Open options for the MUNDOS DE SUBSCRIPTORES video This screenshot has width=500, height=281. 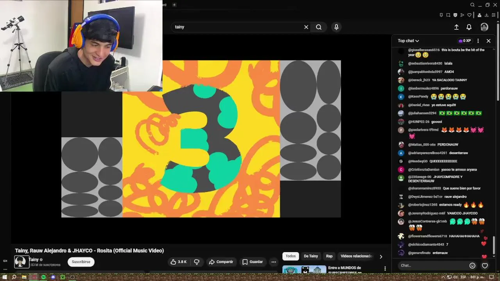click(385, 269)
